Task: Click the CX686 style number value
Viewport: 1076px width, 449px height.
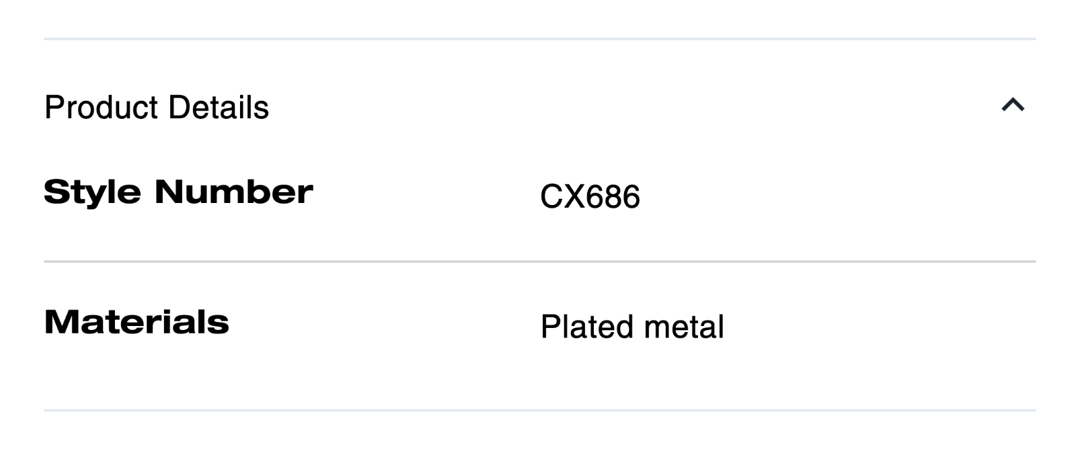Action: click(x=590, y=197)
